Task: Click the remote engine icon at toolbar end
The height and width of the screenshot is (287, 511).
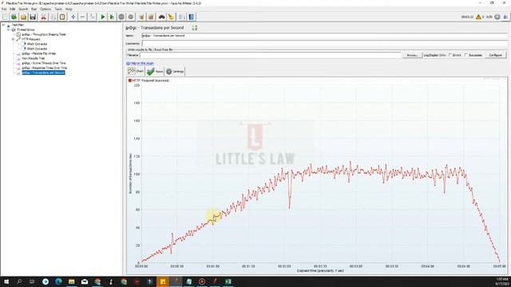Action: [x=505, y=17]
